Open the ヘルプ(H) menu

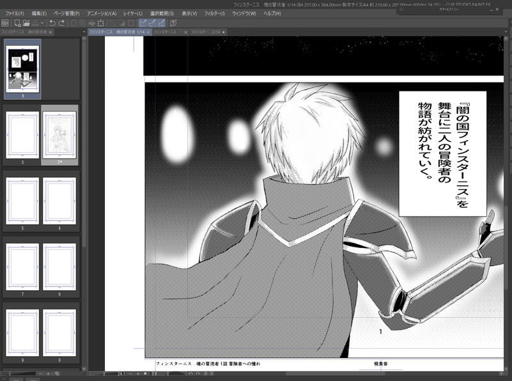273,13
